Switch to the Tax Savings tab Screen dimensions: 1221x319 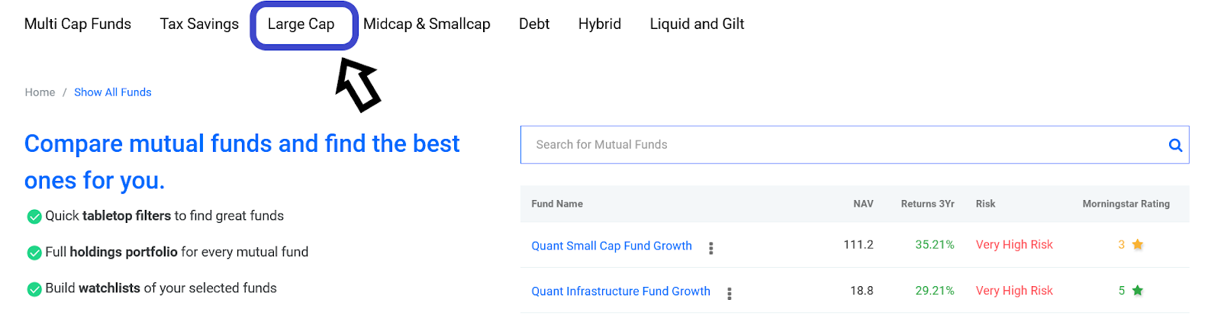199,24
